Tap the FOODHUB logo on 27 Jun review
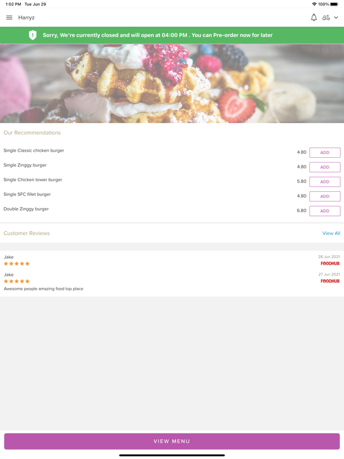 [x=330, y=281]
